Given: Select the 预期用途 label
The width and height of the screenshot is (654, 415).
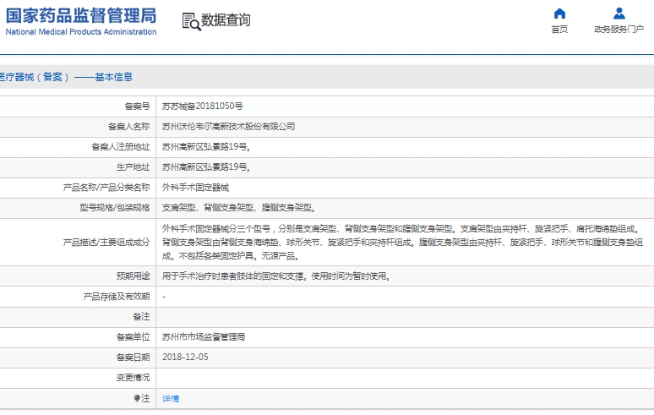Looking at the screenshot, I should pos(133,276).
